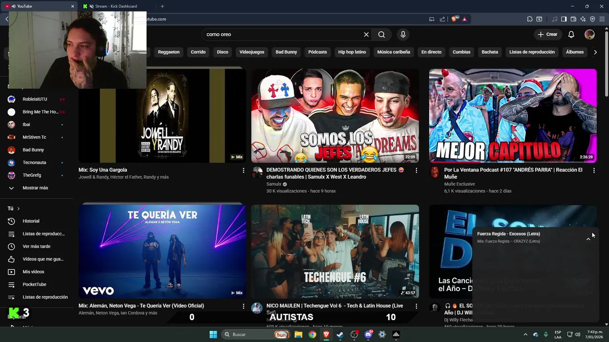
Task: Click Fuerza Regida - Excesos (Letra) title
Action: (x=509, y=234)
